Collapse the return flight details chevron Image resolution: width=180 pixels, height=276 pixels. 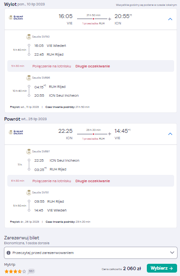point(170,134)
